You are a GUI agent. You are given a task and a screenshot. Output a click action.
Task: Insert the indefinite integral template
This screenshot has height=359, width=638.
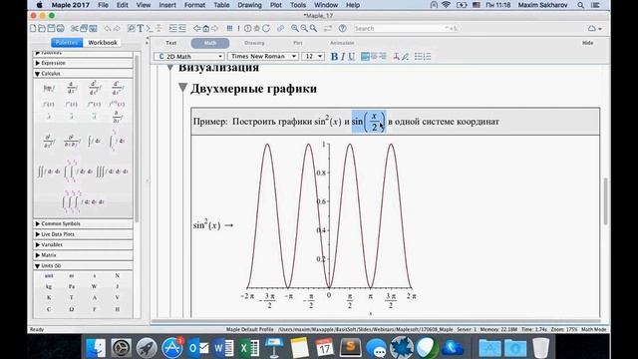[x=95, y=142]
